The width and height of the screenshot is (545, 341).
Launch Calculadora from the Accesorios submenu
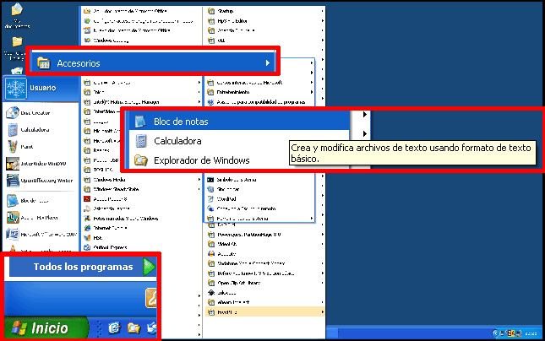[x=177, y=141]
